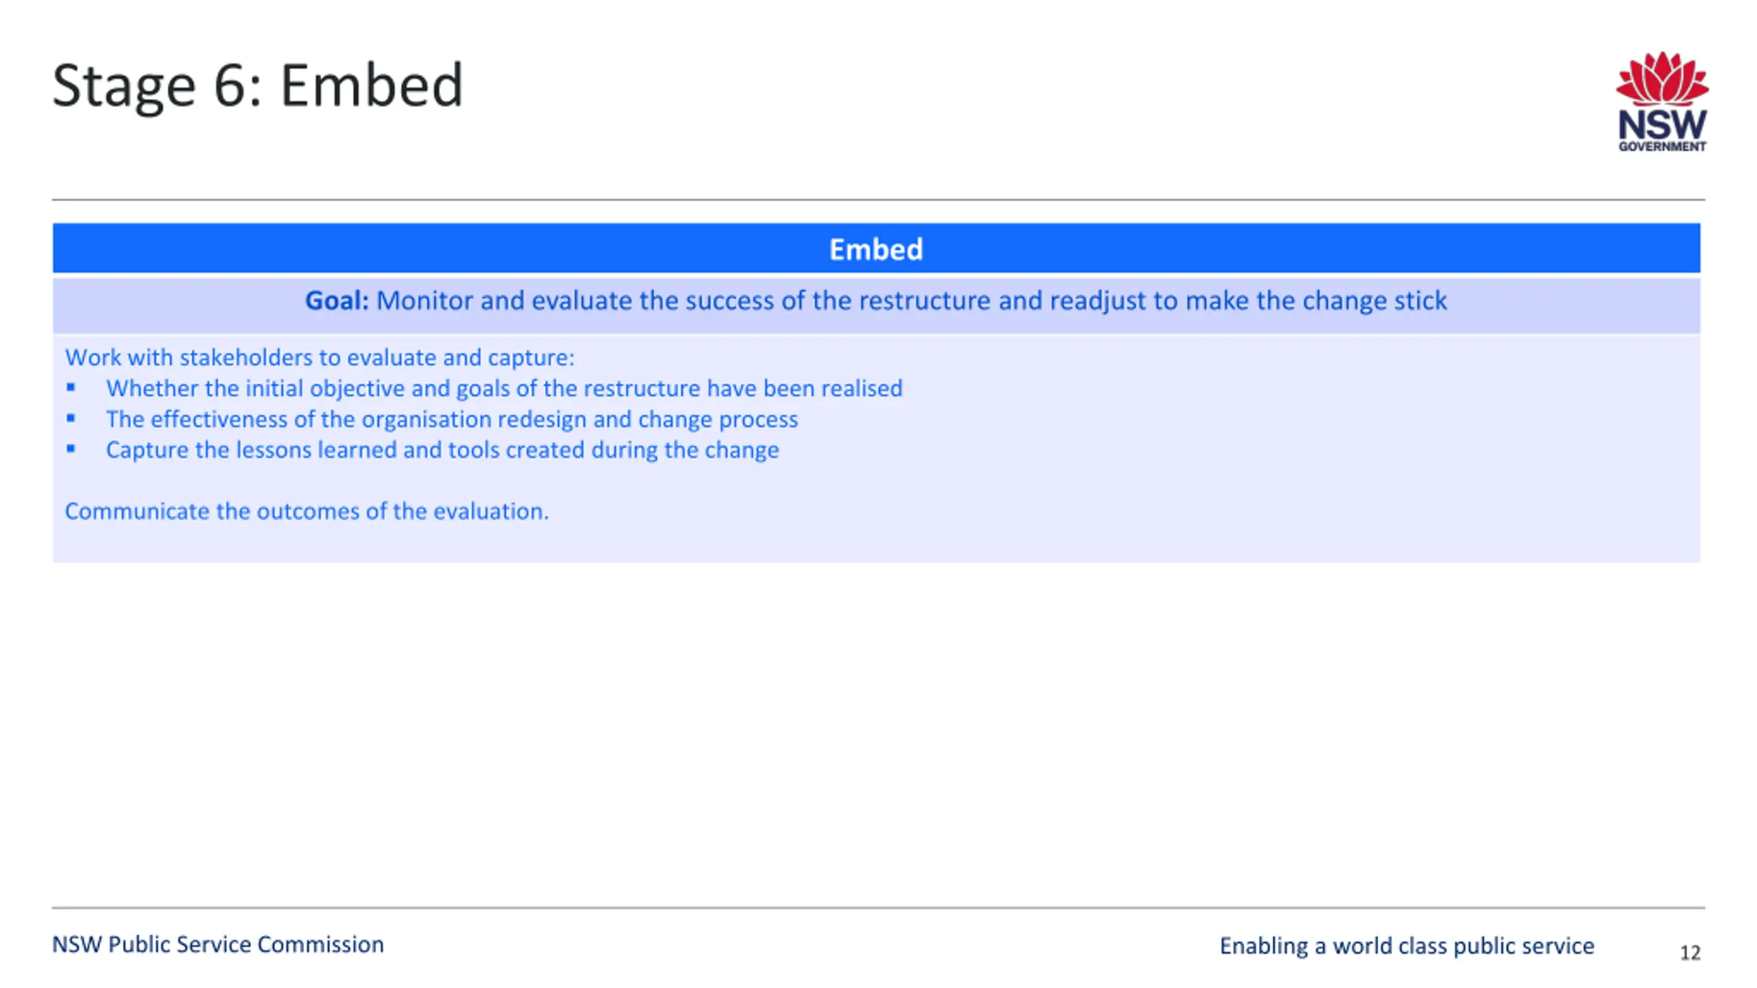Image resolution: width=1757 pixels, height=988 pixels.
Task: Click the 'GOVERNMENT' text under the NSW logo
Action: (1662, 146)
